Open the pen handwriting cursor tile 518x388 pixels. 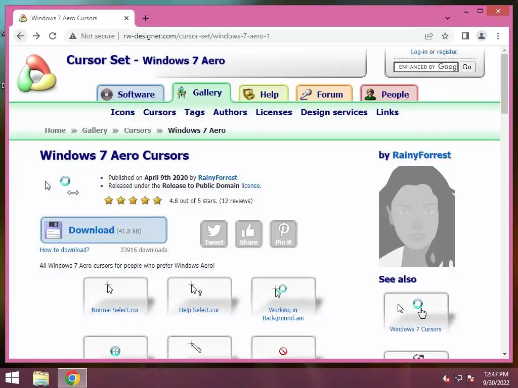pos(199,348)
